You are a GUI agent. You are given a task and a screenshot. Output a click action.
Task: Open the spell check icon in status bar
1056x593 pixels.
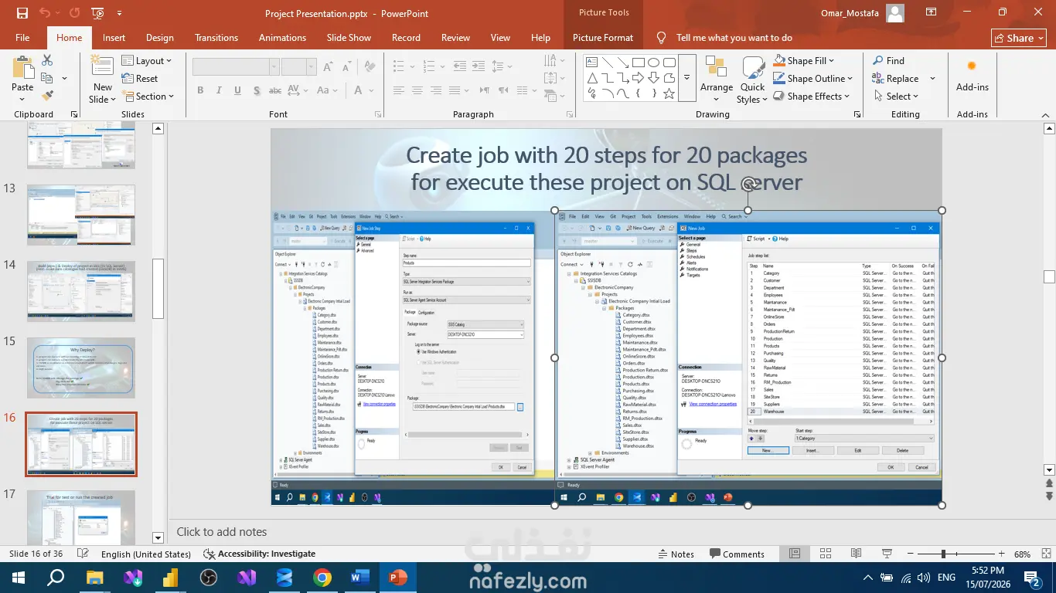click(81, 554)
